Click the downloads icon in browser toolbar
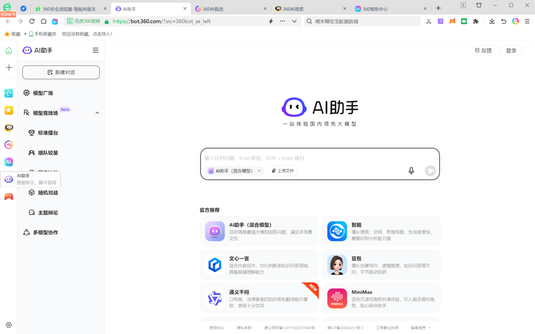Screen dimensions: 535x334 point(491,21)
